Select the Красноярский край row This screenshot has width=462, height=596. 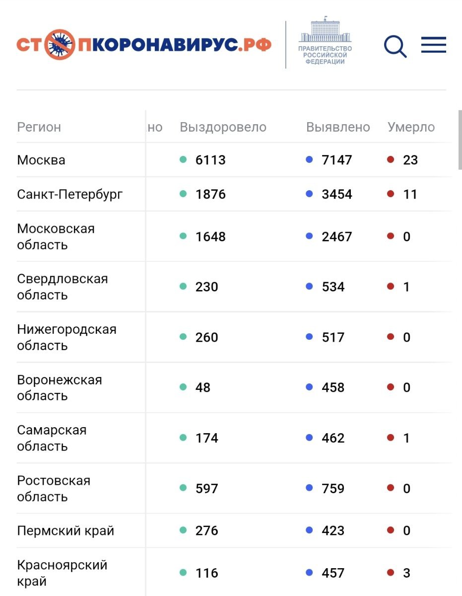coord(62,573)
